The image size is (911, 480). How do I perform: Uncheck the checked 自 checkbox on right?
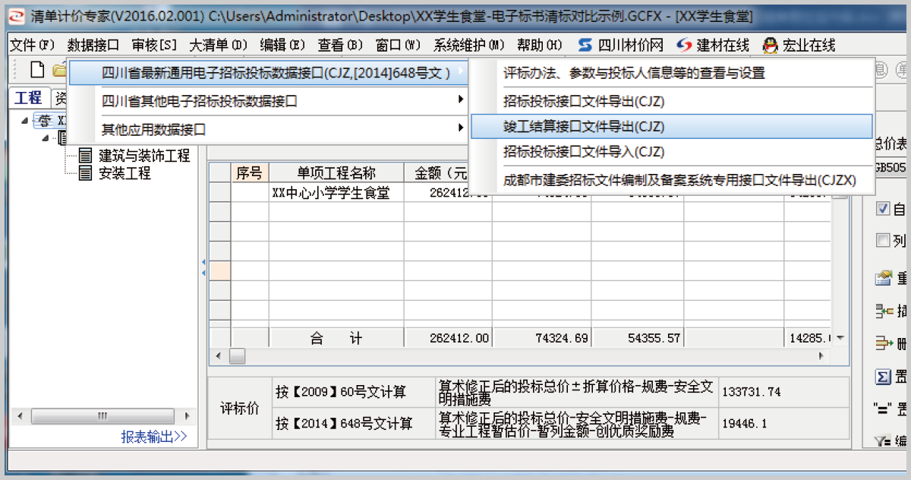(x=882, y=209)
